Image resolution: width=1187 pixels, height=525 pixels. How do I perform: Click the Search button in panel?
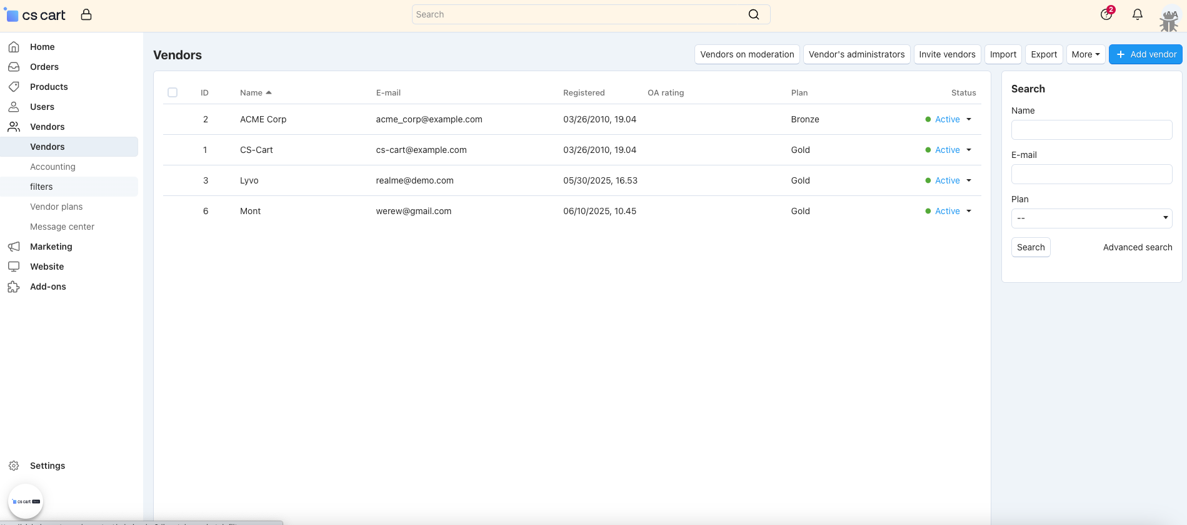coord(1031,247)
